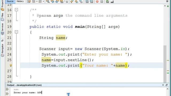
Task: Click line number 27 in gutter
Action: (9, 71)
